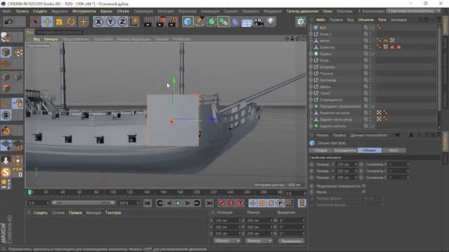Open the Создать main menu
Image resolution: width=449 pixels, height=252 pixels.
[x=40, y=11]
